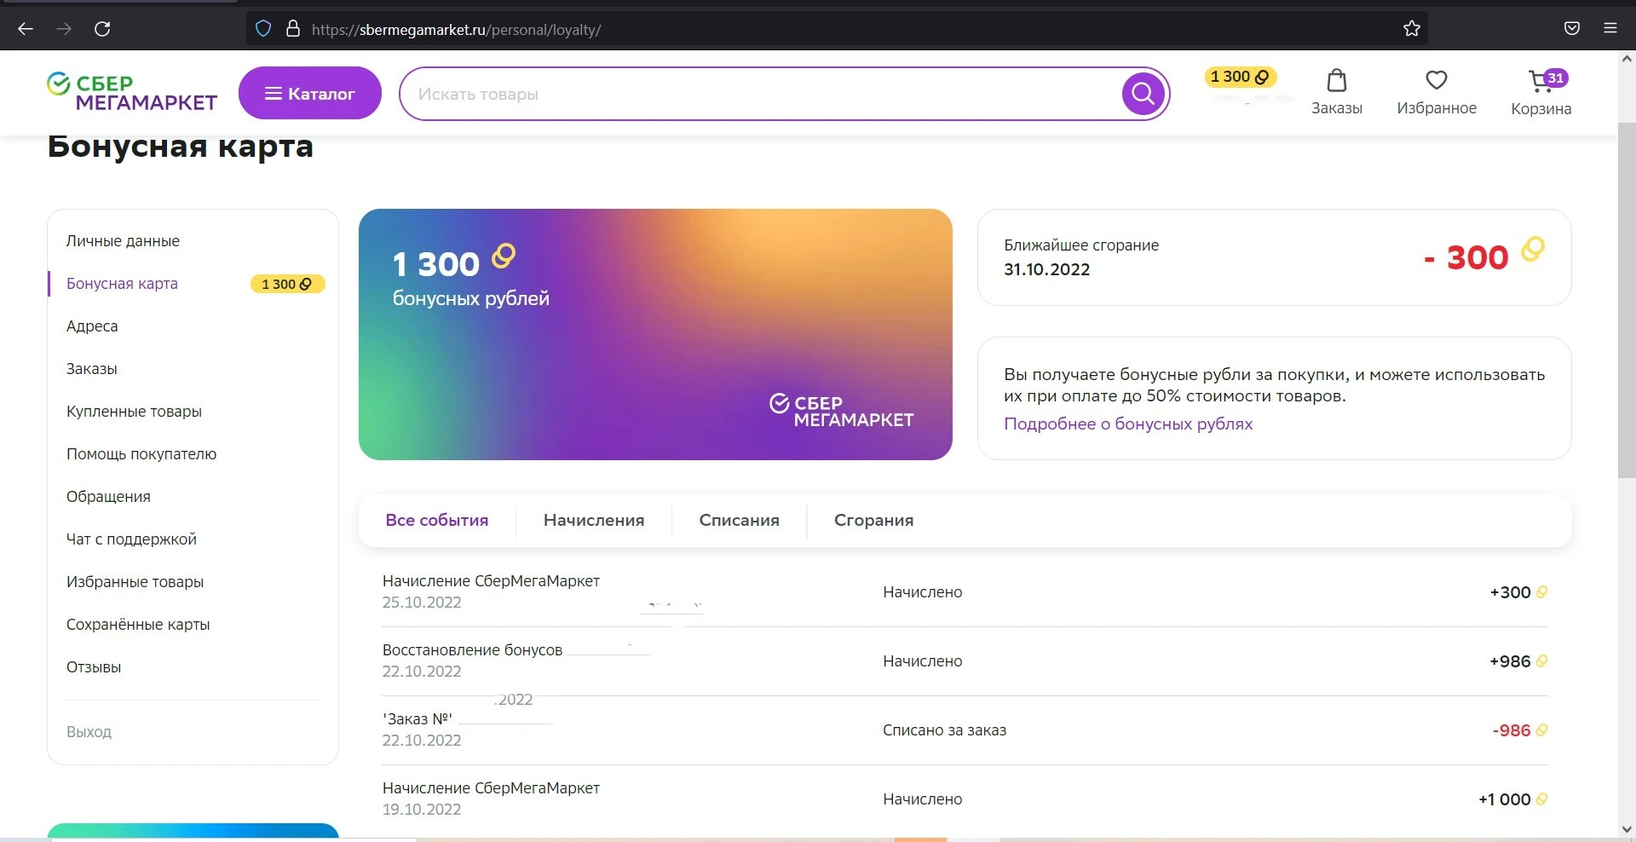Switch to the Списания tab
The height and width of the screenshot is (842, 1636).
tap(740, 520)
